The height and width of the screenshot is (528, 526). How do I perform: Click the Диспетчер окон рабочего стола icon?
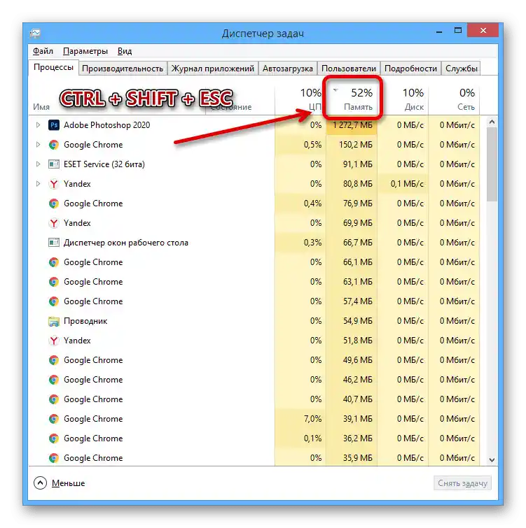[54, 243]
